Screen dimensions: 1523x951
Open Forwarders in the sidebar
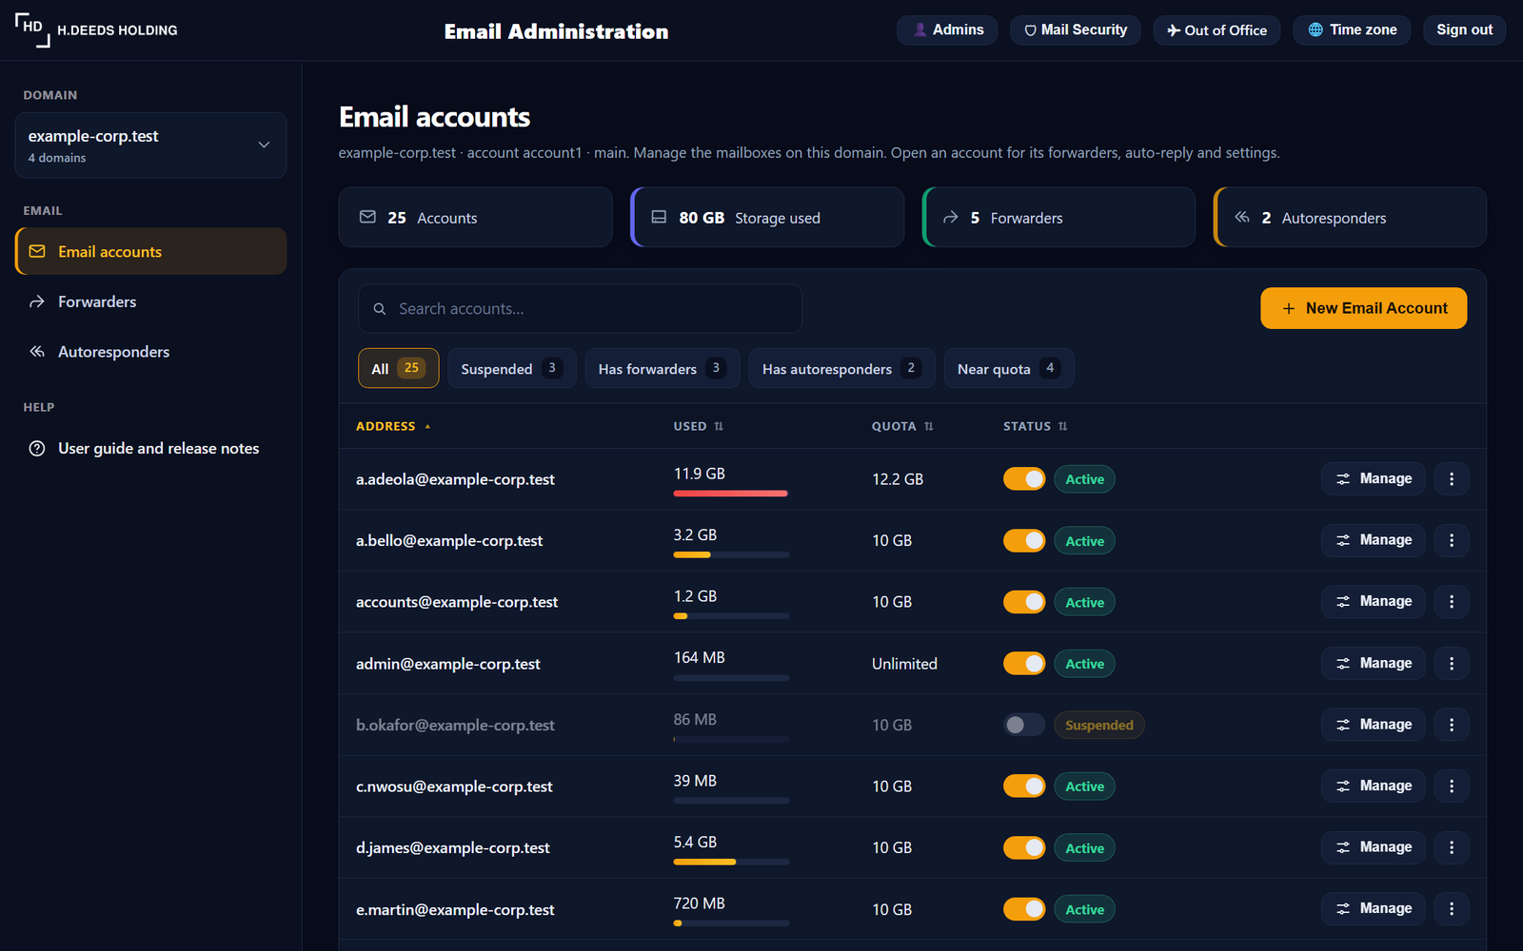pyautogui.click(x=150, y=301)
